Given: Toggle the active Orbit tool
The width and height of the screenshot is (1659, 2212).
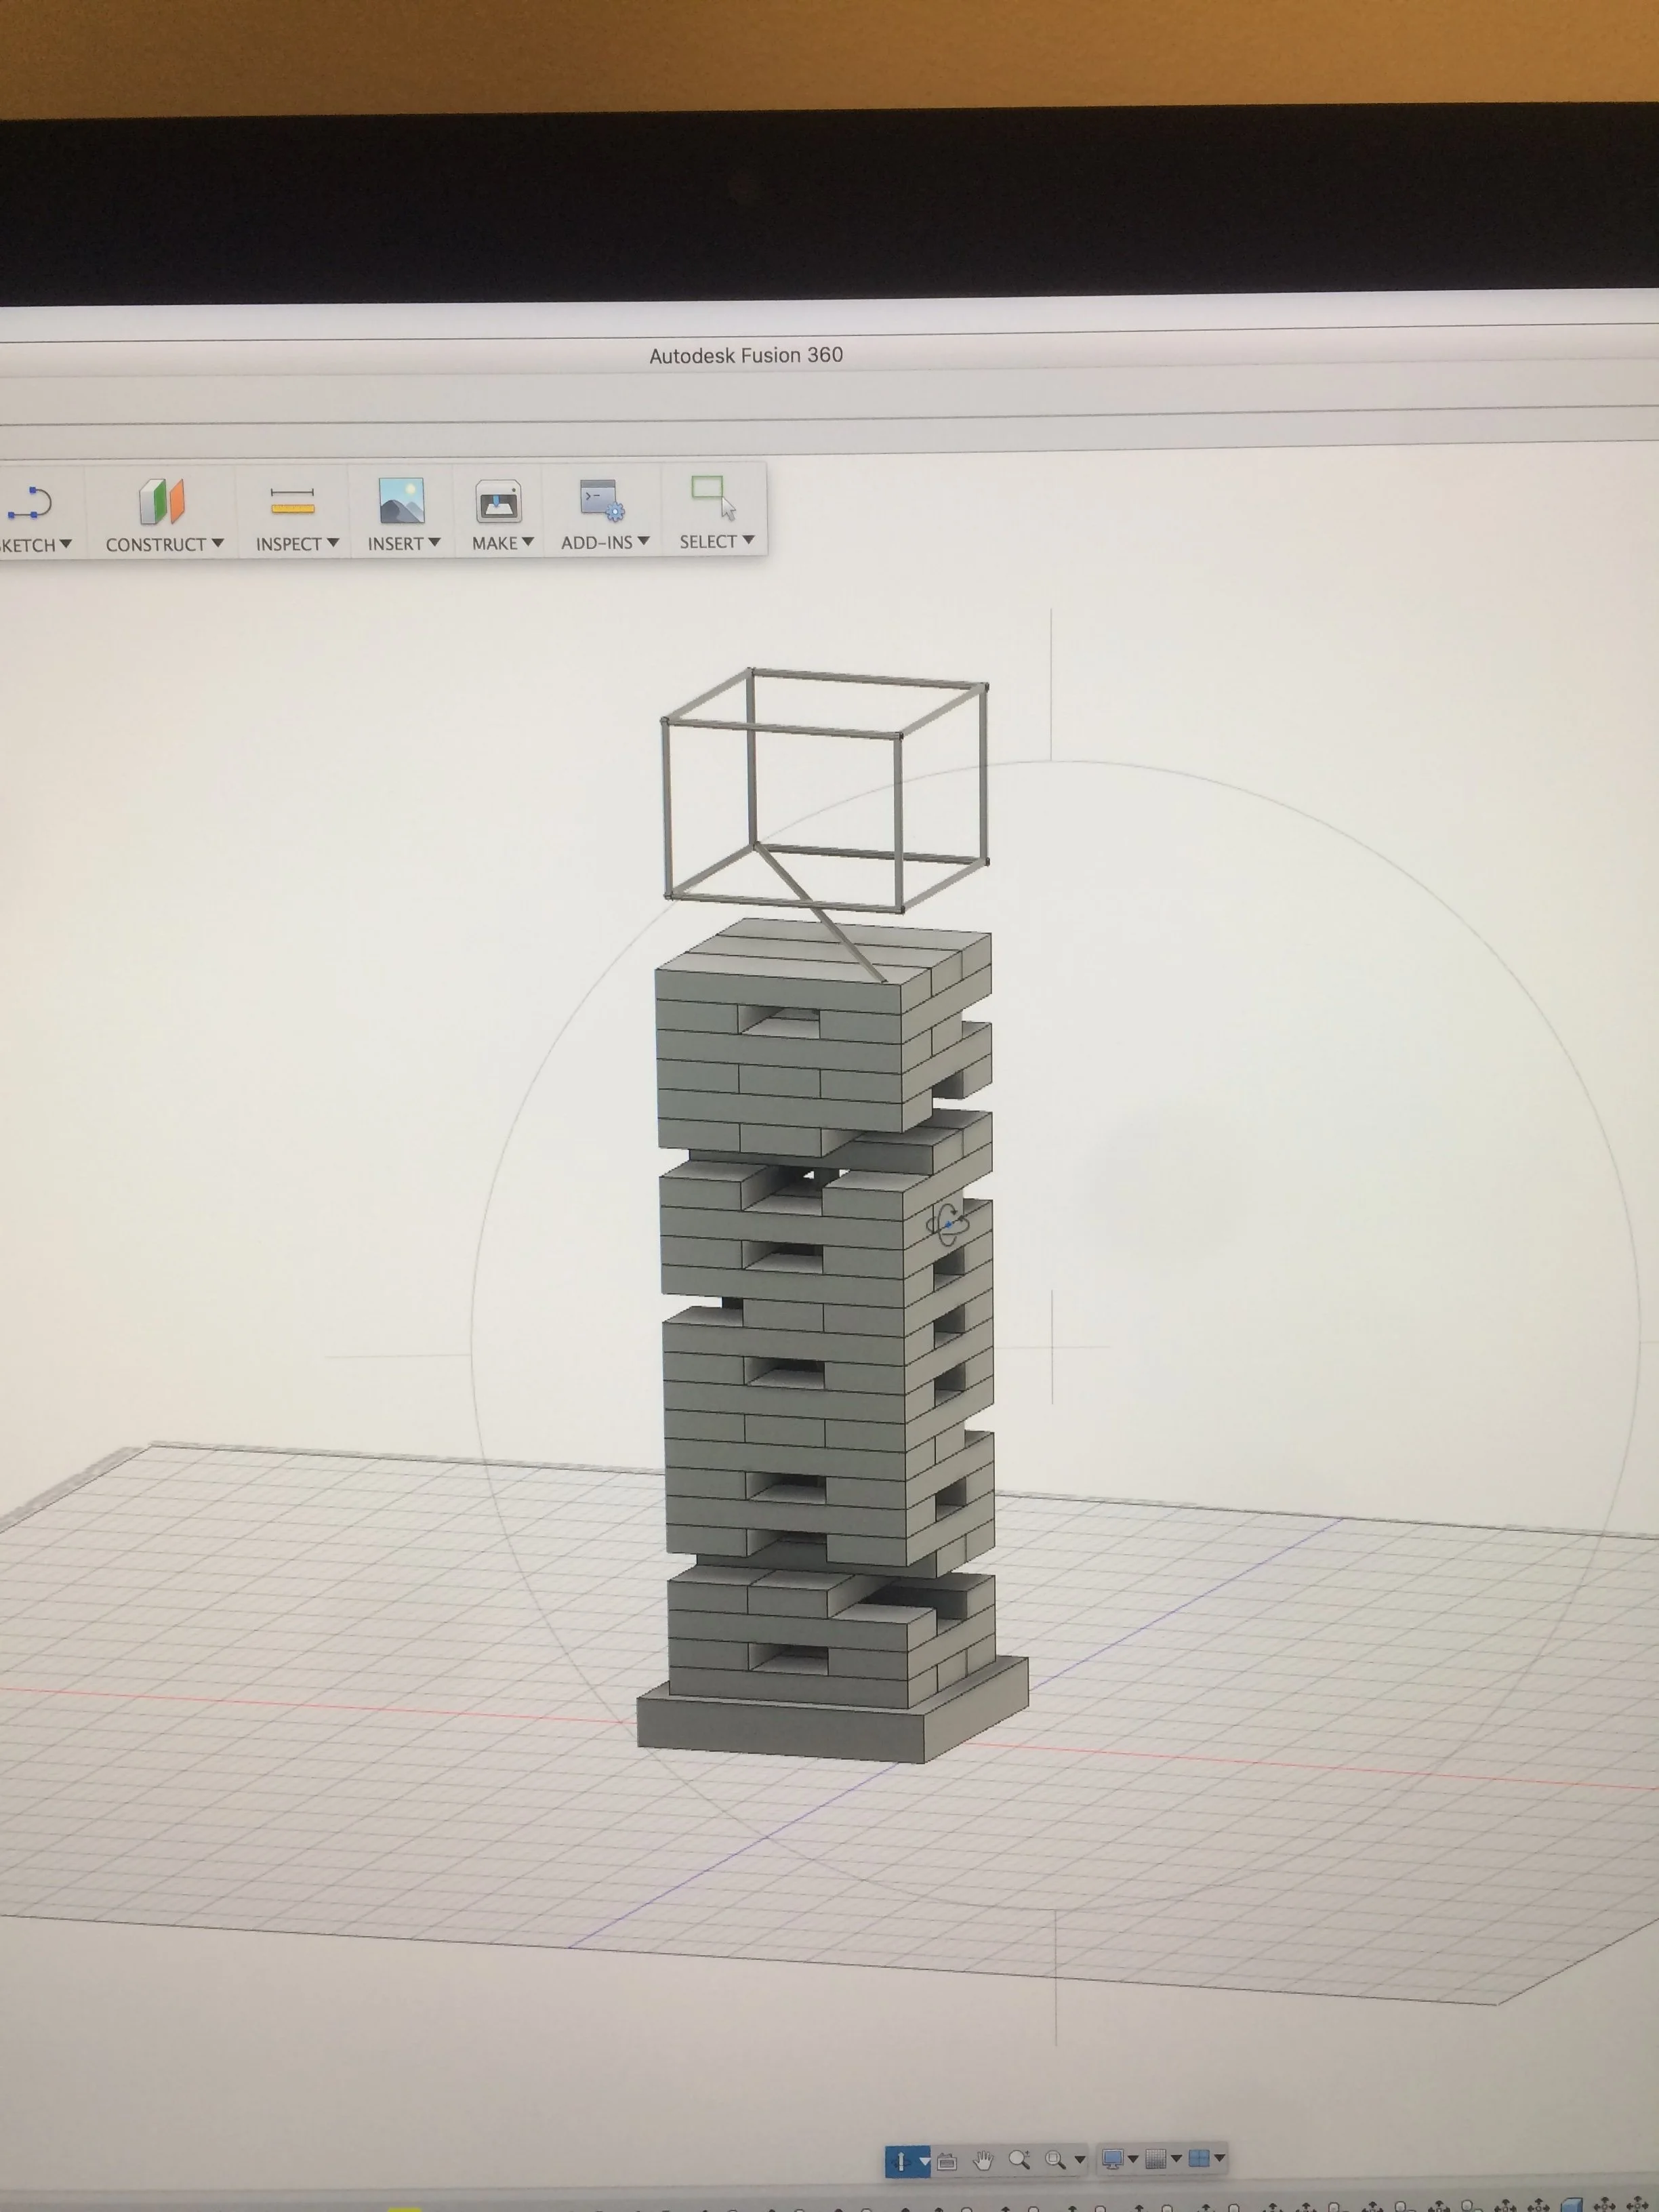Looking at the screenshot, I should [900, 2161].
